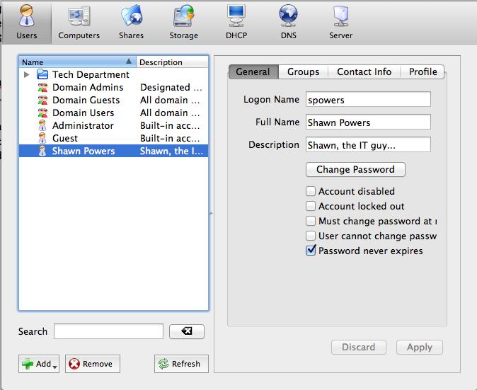Screen dimensions: 477x390
Task: Uncheck Password never expires
Action: click(311, 251)
